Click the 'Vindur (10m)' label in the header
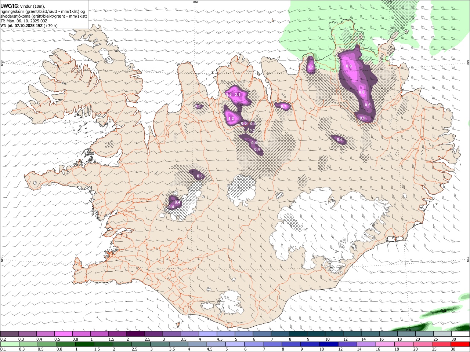 32,6
